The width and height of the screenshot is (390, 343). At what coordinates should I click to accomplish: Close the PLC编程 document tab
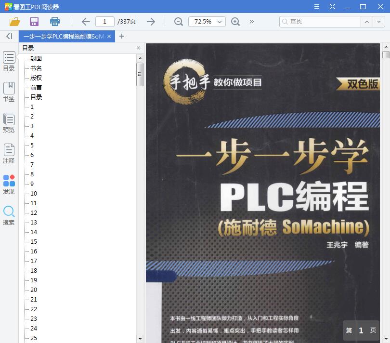(x=109, y=36)
